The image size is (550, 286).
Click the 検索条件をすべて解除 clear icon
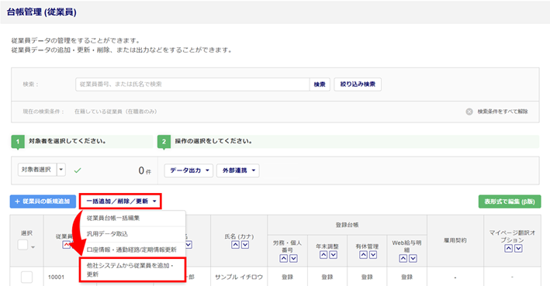tap(469, 112)
